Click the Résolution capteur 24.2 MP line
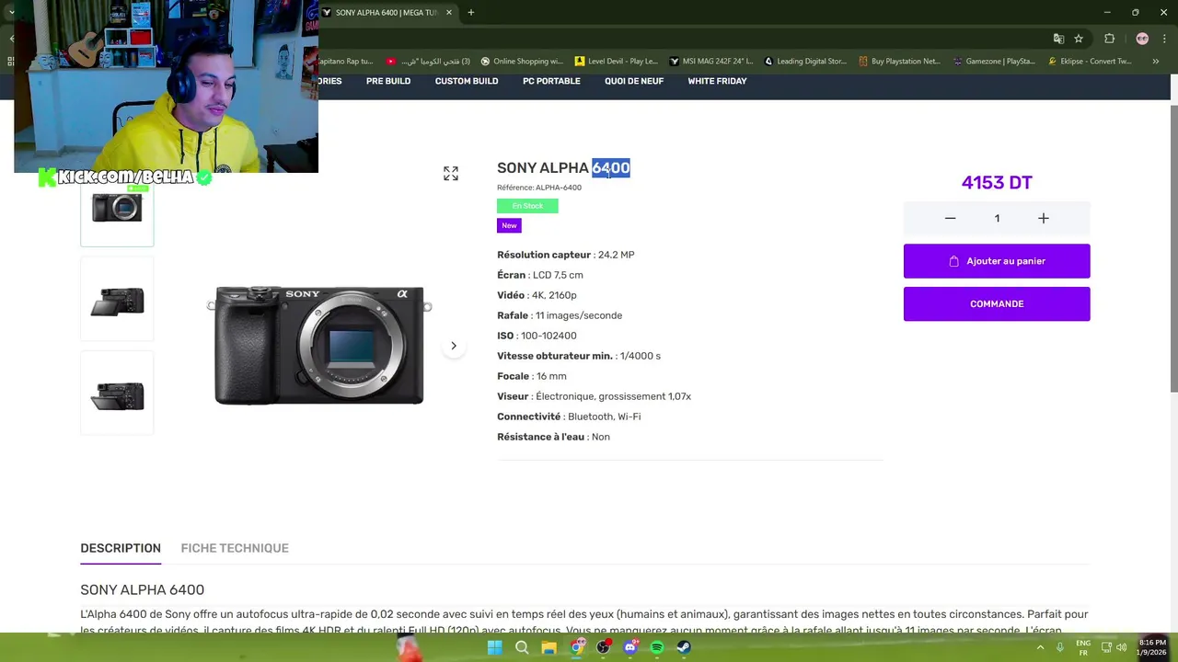This screenshot has height=662, width=1178. pos(566,255)
